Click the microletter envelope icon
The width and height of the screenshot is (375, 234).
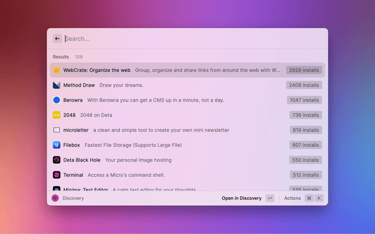tap(57, 130)
